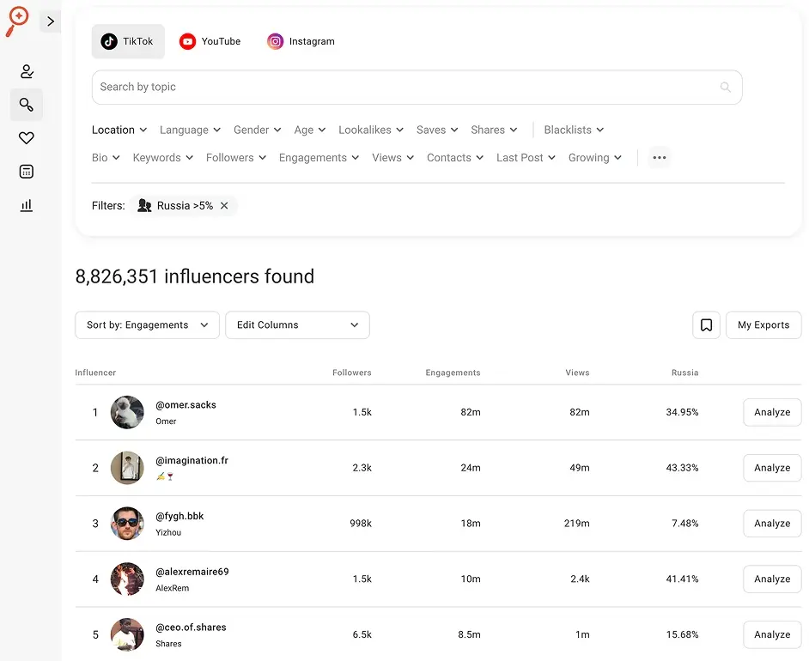Open the heart favorites icon in sidebar
The width and height of the screenshot is (809, 661).
[27, 138]
